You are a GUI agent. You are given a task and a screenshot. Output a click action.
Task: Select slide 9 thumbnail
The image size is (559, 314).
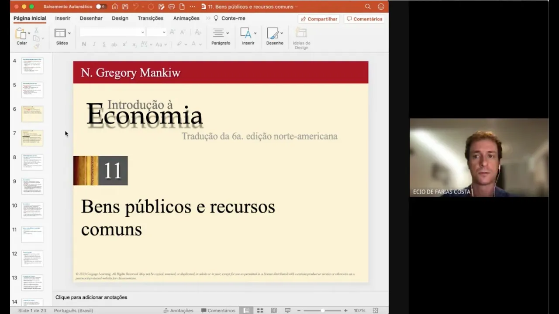32,186
